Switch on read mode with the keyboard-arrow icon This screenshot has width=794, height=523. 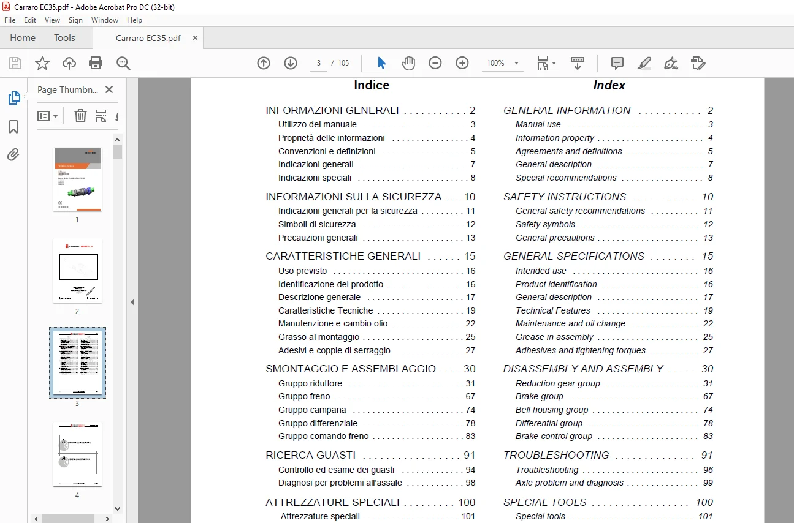(x=578, y=63)
